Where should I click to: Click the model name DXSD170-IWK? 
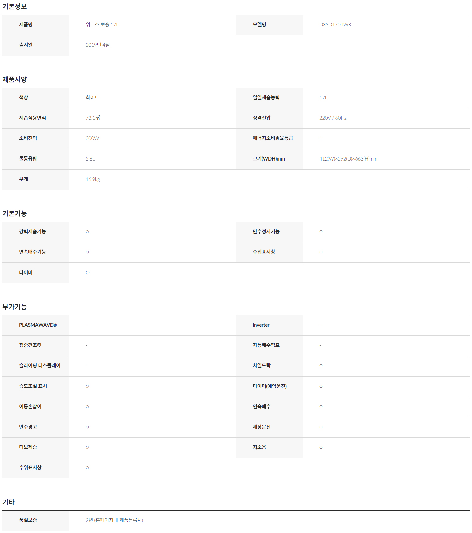[x=335, y=25]
